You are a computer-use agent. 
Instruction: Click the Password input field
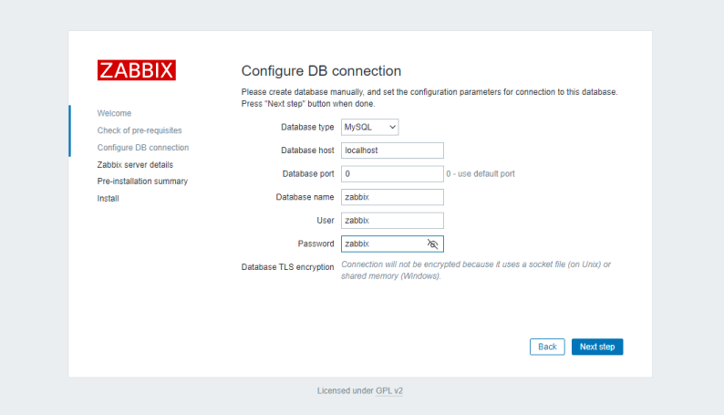pos(383,244)
